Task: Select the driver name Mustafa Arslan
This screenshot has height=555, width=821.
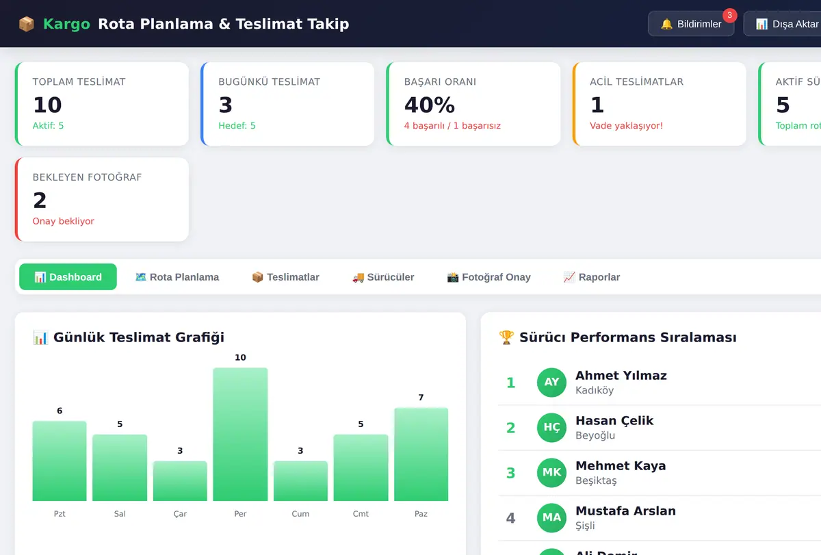Action: [x=626, y=511]
